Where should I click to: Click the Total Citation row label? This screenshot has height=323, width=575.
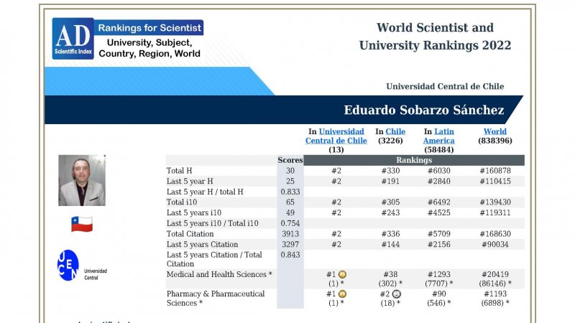coord(190,234)
